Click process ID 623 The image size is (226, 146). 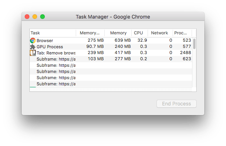pos(187,59)
